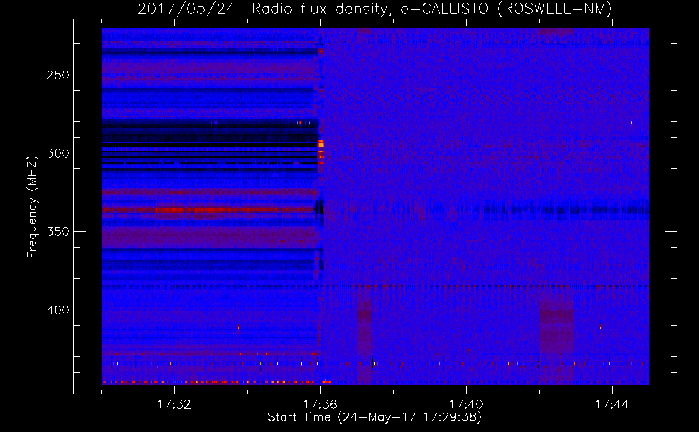Click the 17:36 time tick label
Viewport: 699px width, 432px height.
pos(320,404)
